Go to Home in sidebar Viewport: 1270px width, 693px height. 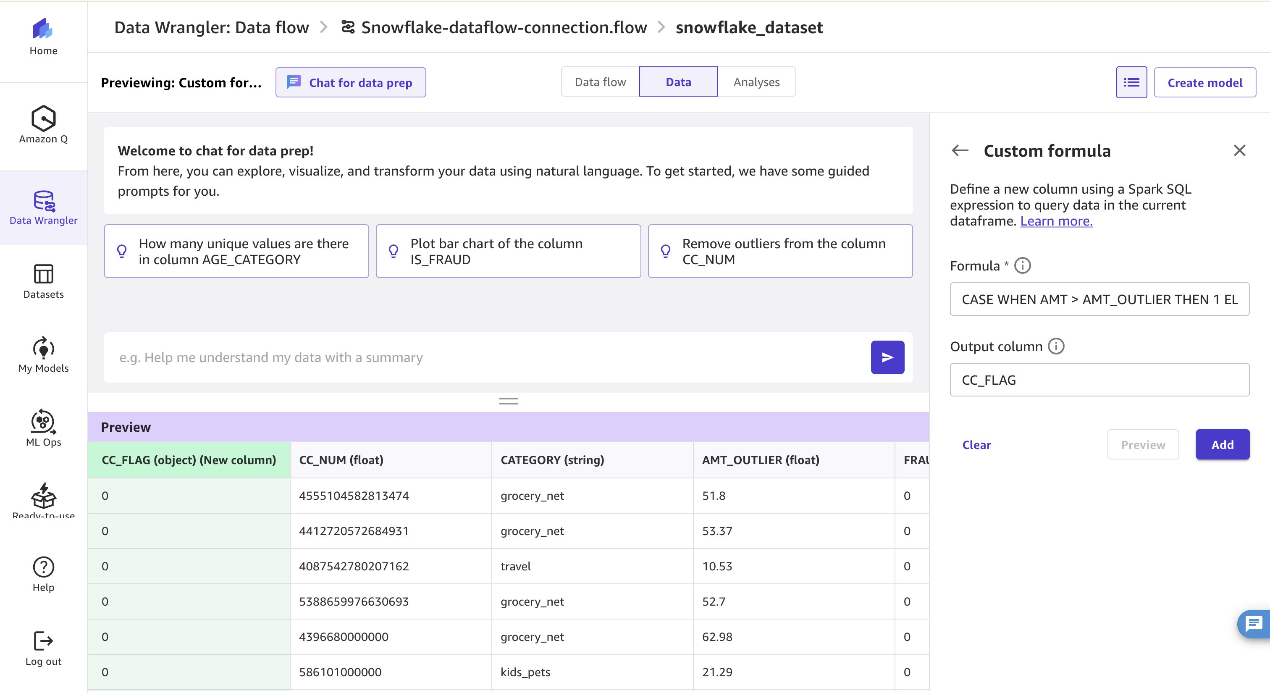43,37
